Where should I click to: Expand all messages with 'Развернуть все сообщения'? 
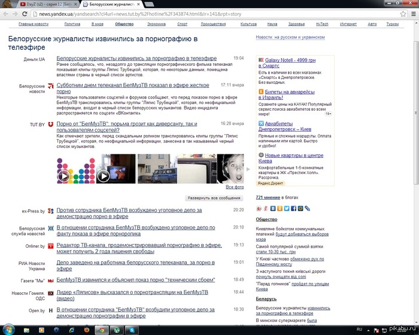214,198
